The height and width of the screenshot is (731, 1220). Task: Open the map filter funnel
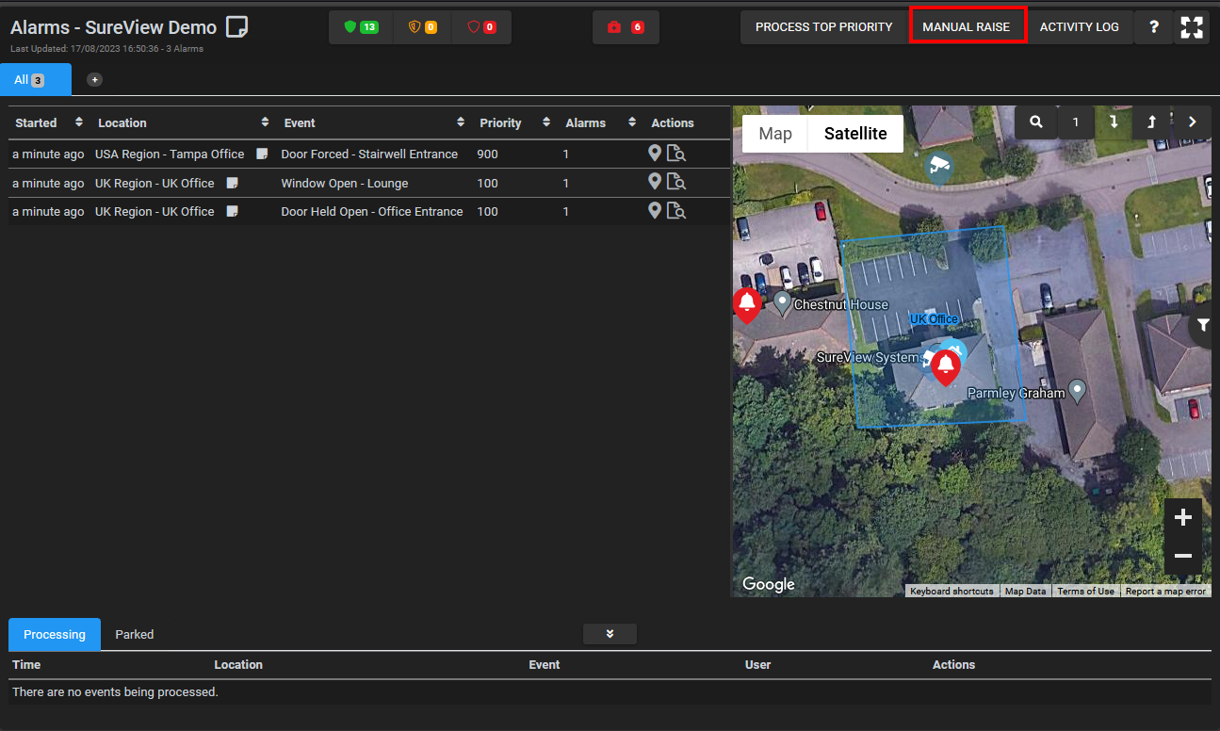tap(1203, 325)
